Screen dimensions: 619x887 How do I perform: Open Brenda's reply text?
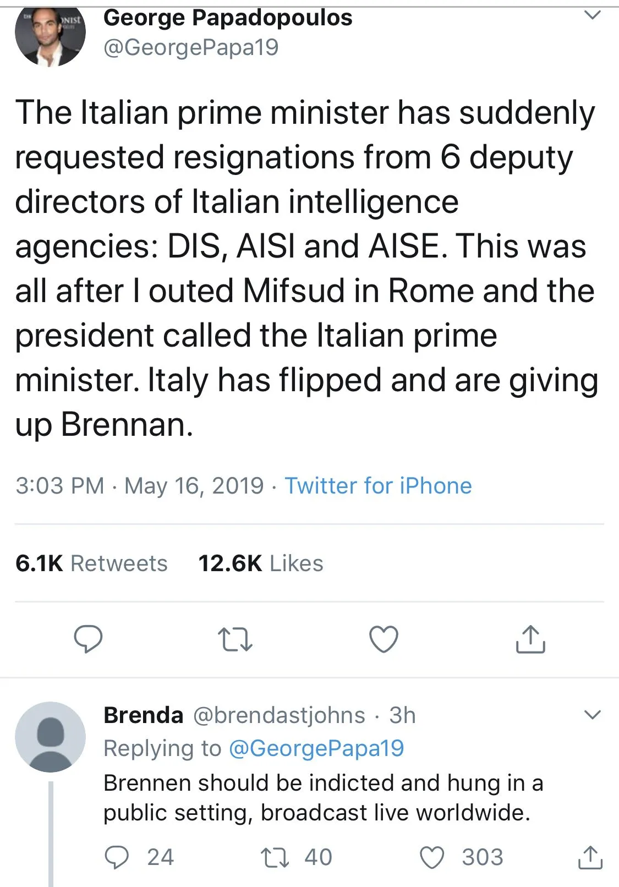coord(323,797)
